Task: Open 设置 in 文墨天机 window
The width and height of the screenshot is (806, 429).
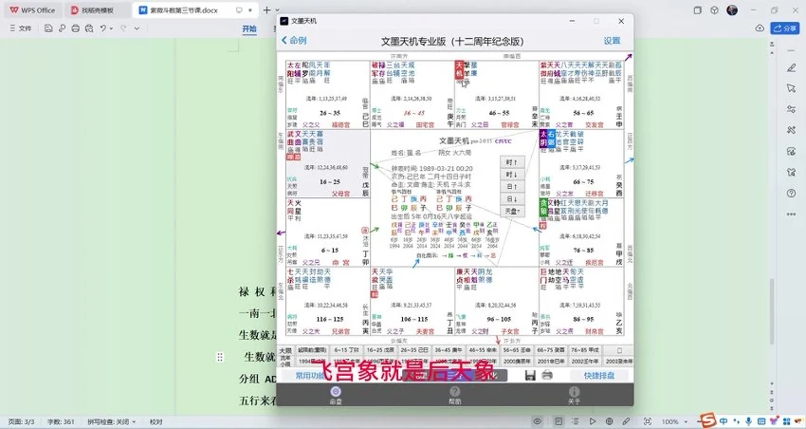Action: point(612,41)
